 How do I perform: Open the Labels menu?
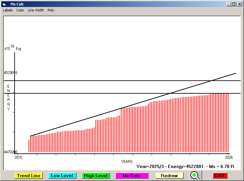(x=8, y=10)
